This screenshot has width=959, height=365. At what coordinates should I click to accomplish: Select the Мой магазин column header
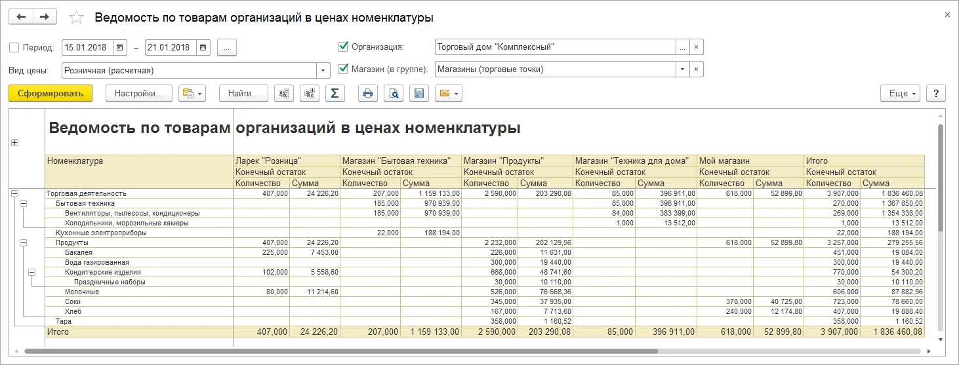[750, 161]
